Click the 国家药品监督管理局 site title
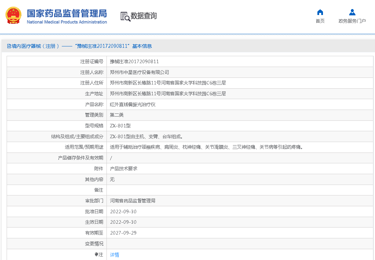Viewport: 375px width, 260px height. 67,13
